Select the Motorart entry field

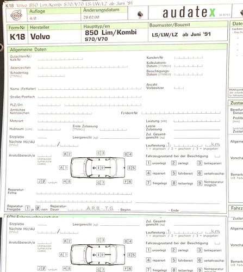pyautogui.click(x=60, y=121)
